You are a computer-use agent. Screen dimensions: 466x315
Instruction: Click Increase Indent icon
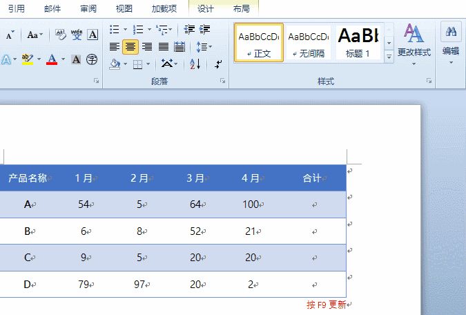coord(205,30)
